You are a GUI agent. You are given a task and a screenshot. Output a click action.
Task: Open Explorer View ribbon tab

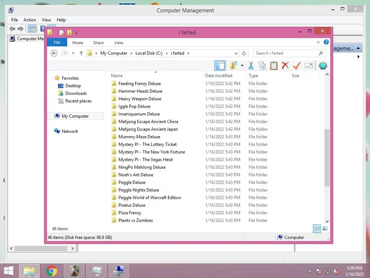(119, 43)
